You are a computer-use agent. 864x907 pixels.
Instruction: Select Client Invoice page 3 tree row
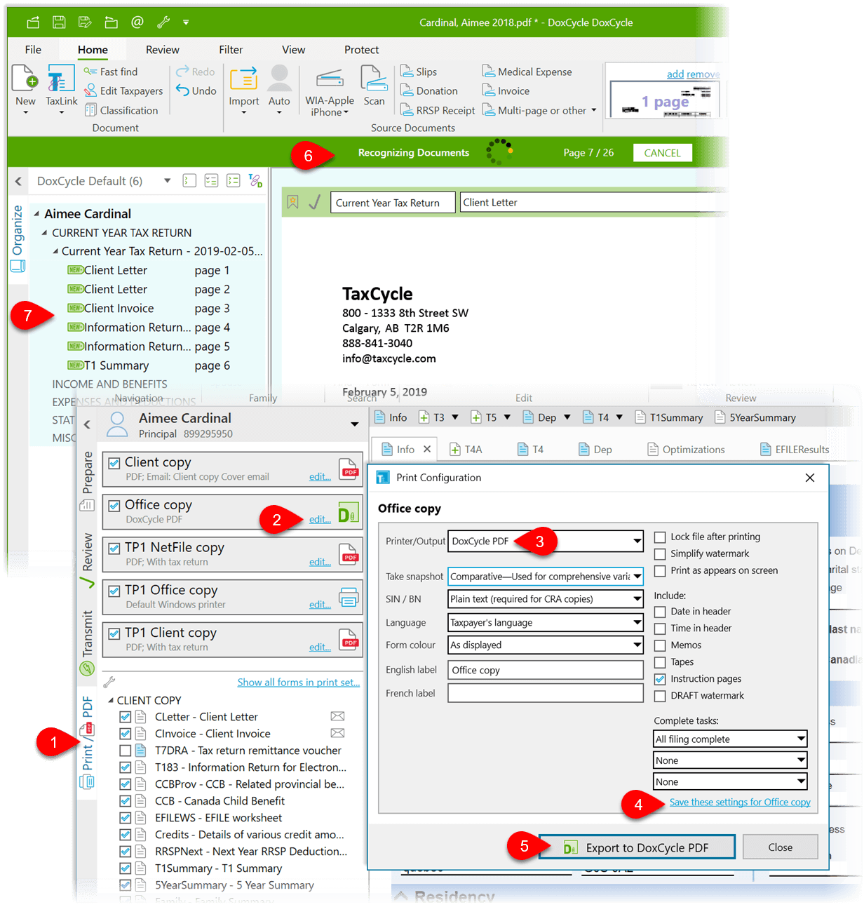(x=149, y=308)
